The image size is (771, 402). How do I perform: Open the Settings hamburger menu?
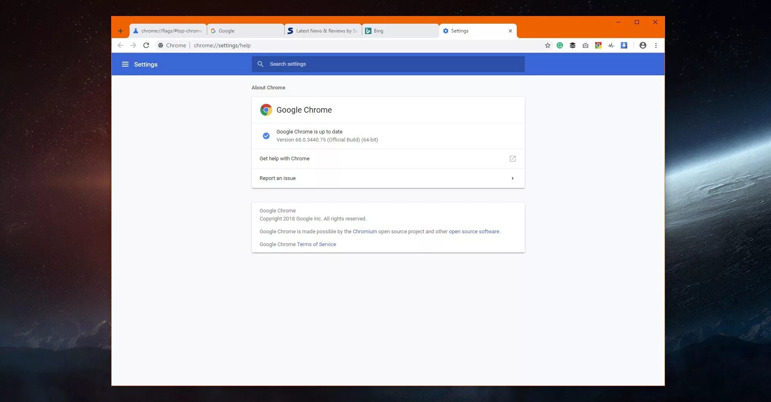point(125,64)
